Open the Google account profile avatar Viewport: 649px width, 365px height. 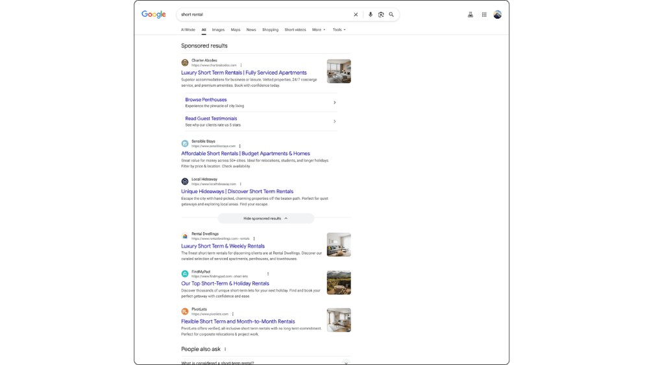point(498,14)
